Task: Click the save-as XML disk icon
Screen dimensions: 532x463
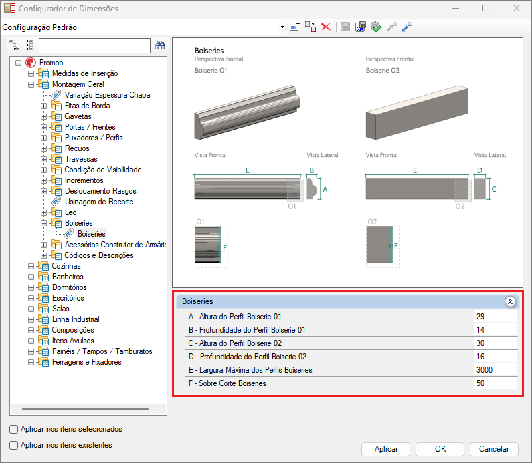Action: tap(360, 27)
